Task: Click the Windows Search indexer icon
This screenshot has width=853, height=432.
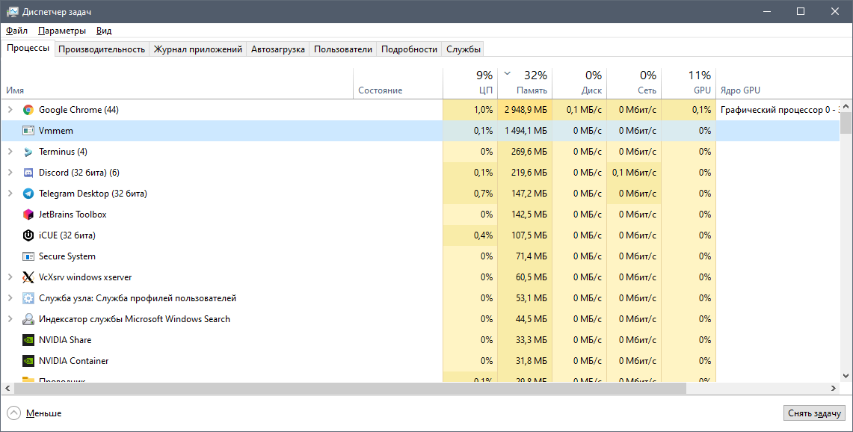Action: tap(28, 319)
